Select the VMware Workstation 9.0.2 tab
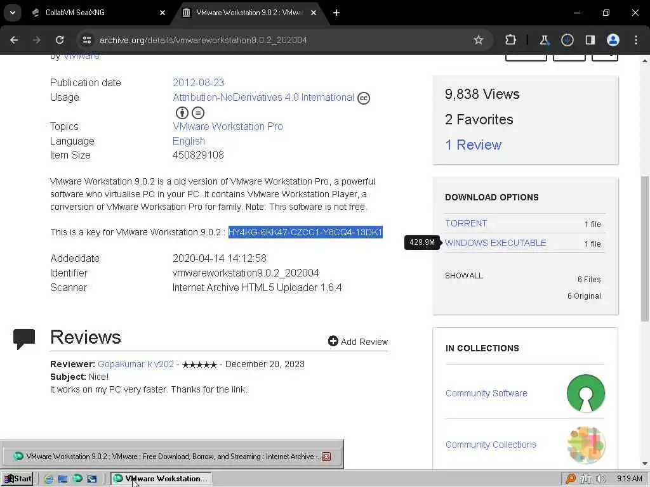Screen dimensions: 650x487 (x=249, y=13)
